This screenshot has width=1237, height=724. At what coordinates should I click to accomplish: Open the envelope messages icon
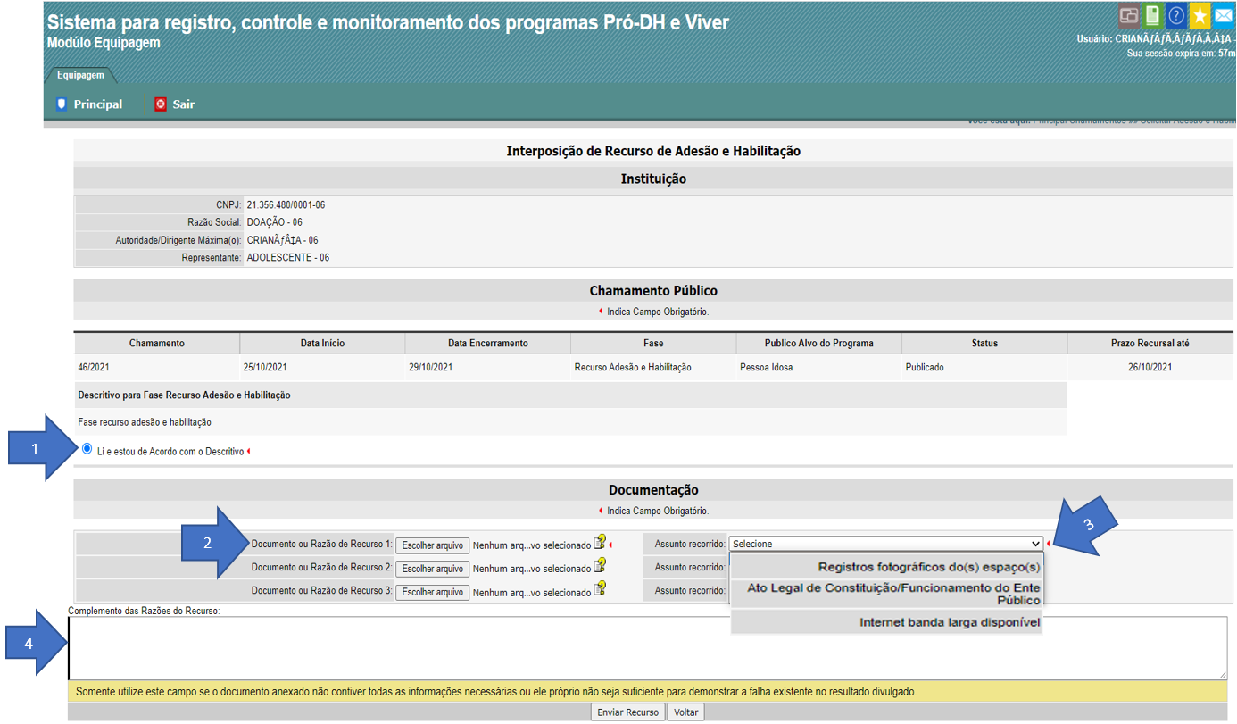tap(1224, 16)
